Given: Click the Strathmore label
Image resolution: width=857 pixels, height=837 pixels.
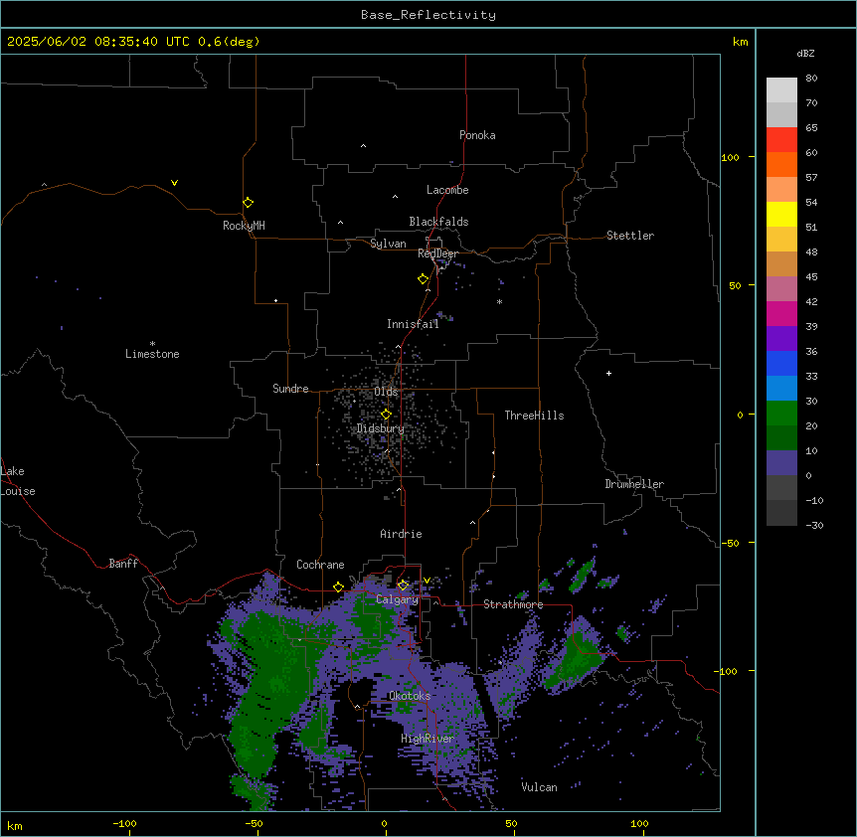Looking at the screenshot, I should point(513,604).
